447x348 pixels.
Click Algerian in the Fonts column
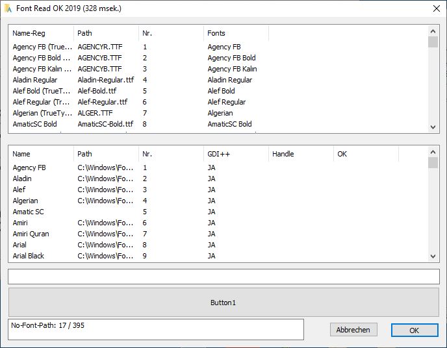220,114
